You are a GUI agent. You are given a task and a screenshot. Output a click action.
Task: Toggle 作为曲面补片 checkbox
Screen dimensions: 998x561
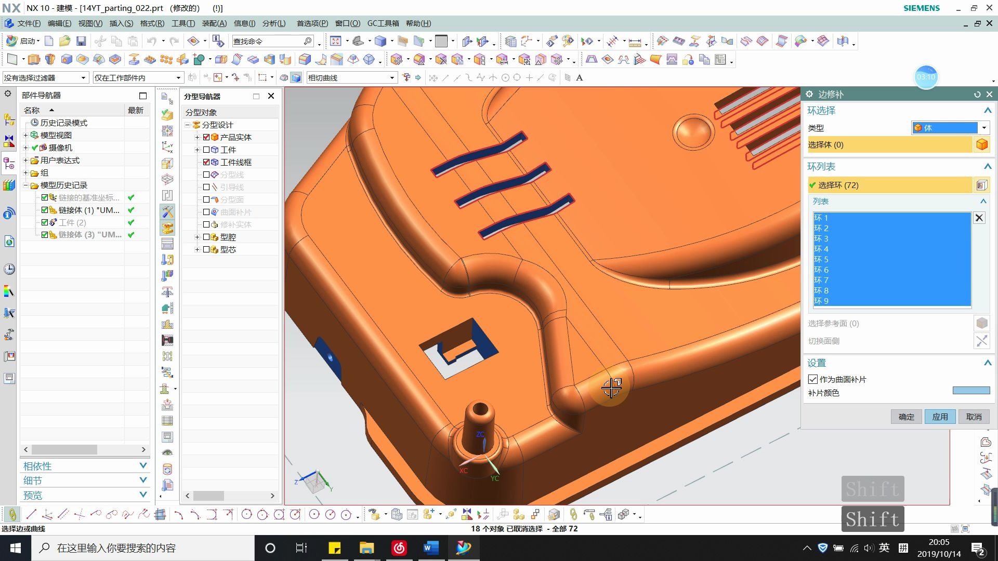coord(813,379)
